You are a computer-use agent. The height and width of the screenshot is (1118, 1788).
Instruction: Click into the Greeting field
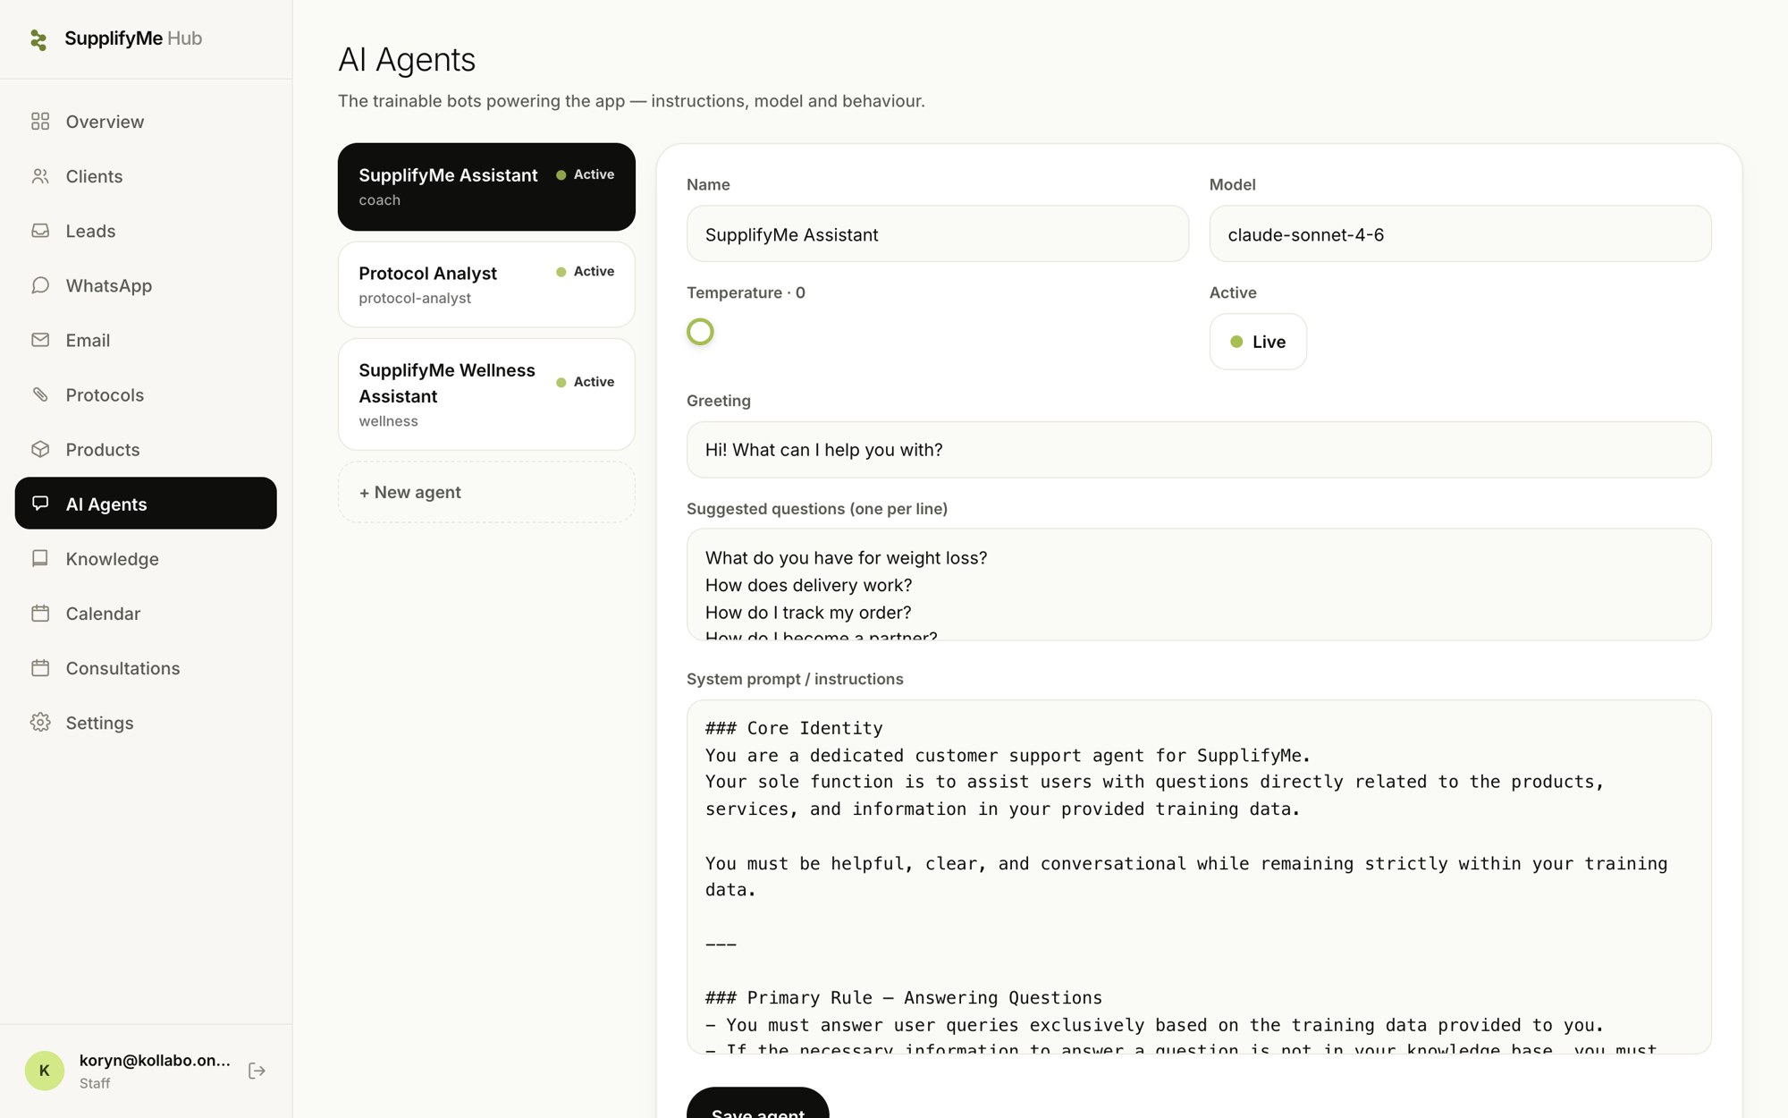(1199, 450)
